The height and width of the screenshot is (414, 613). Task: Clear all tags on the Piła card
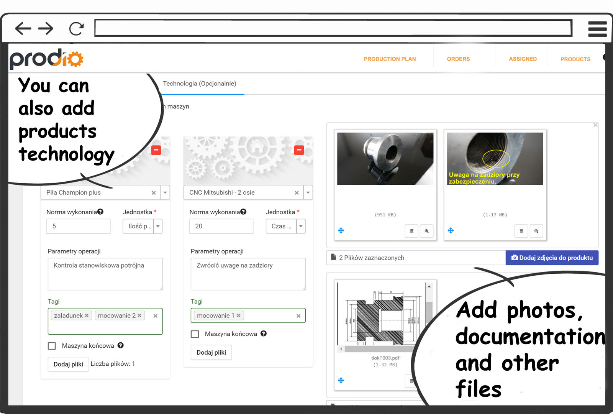pos(156,316)
